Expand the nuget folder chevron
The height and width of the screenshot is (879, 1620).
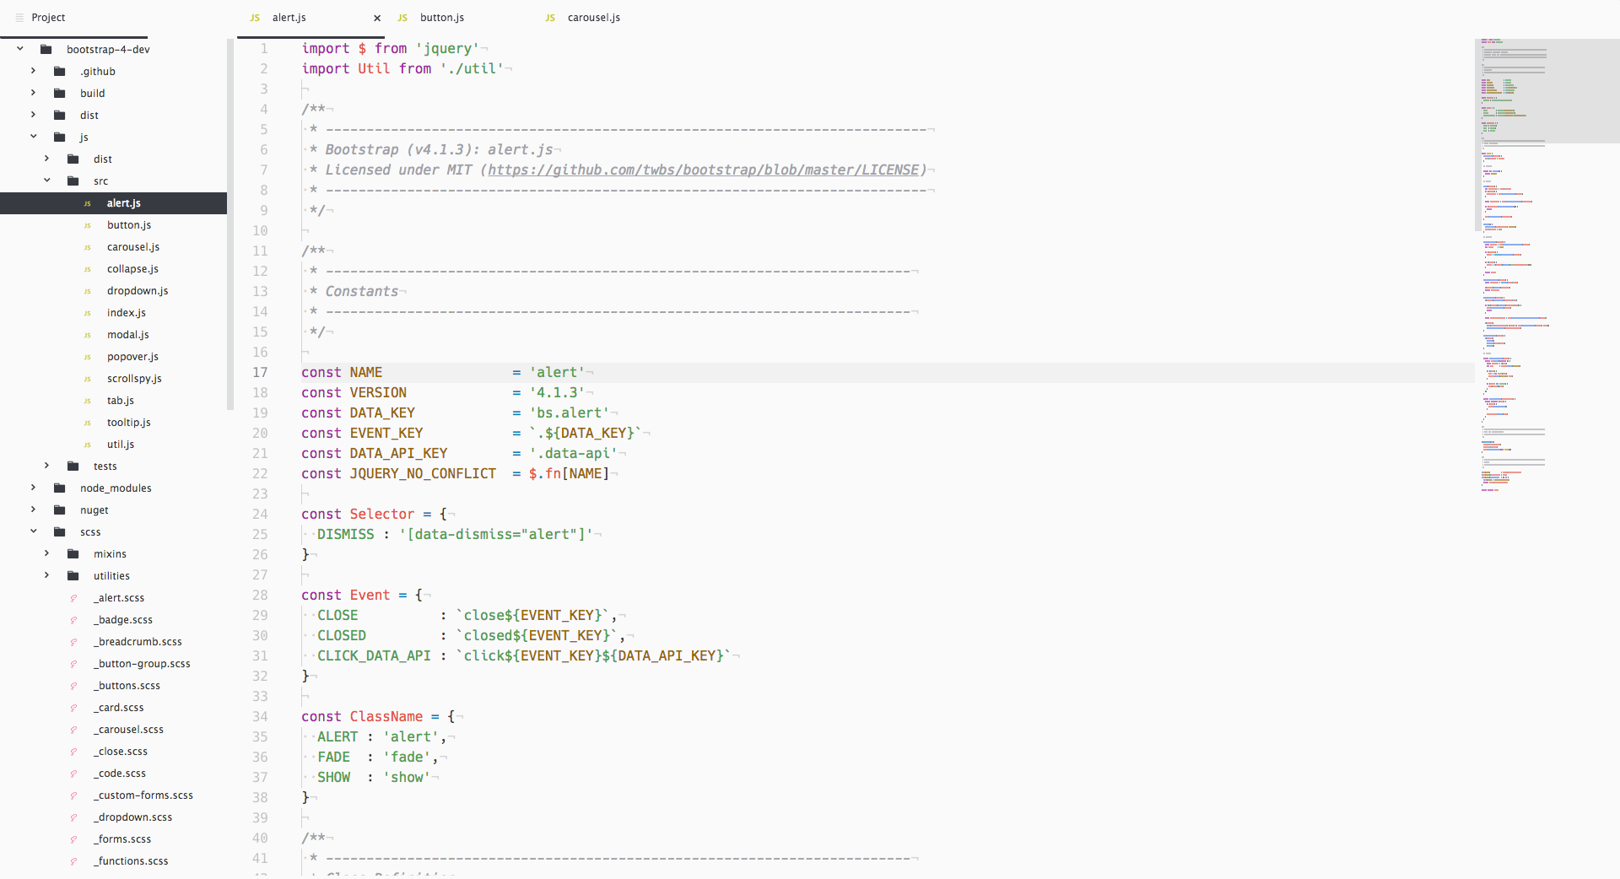pyautogui.click(x=33, y=510)
